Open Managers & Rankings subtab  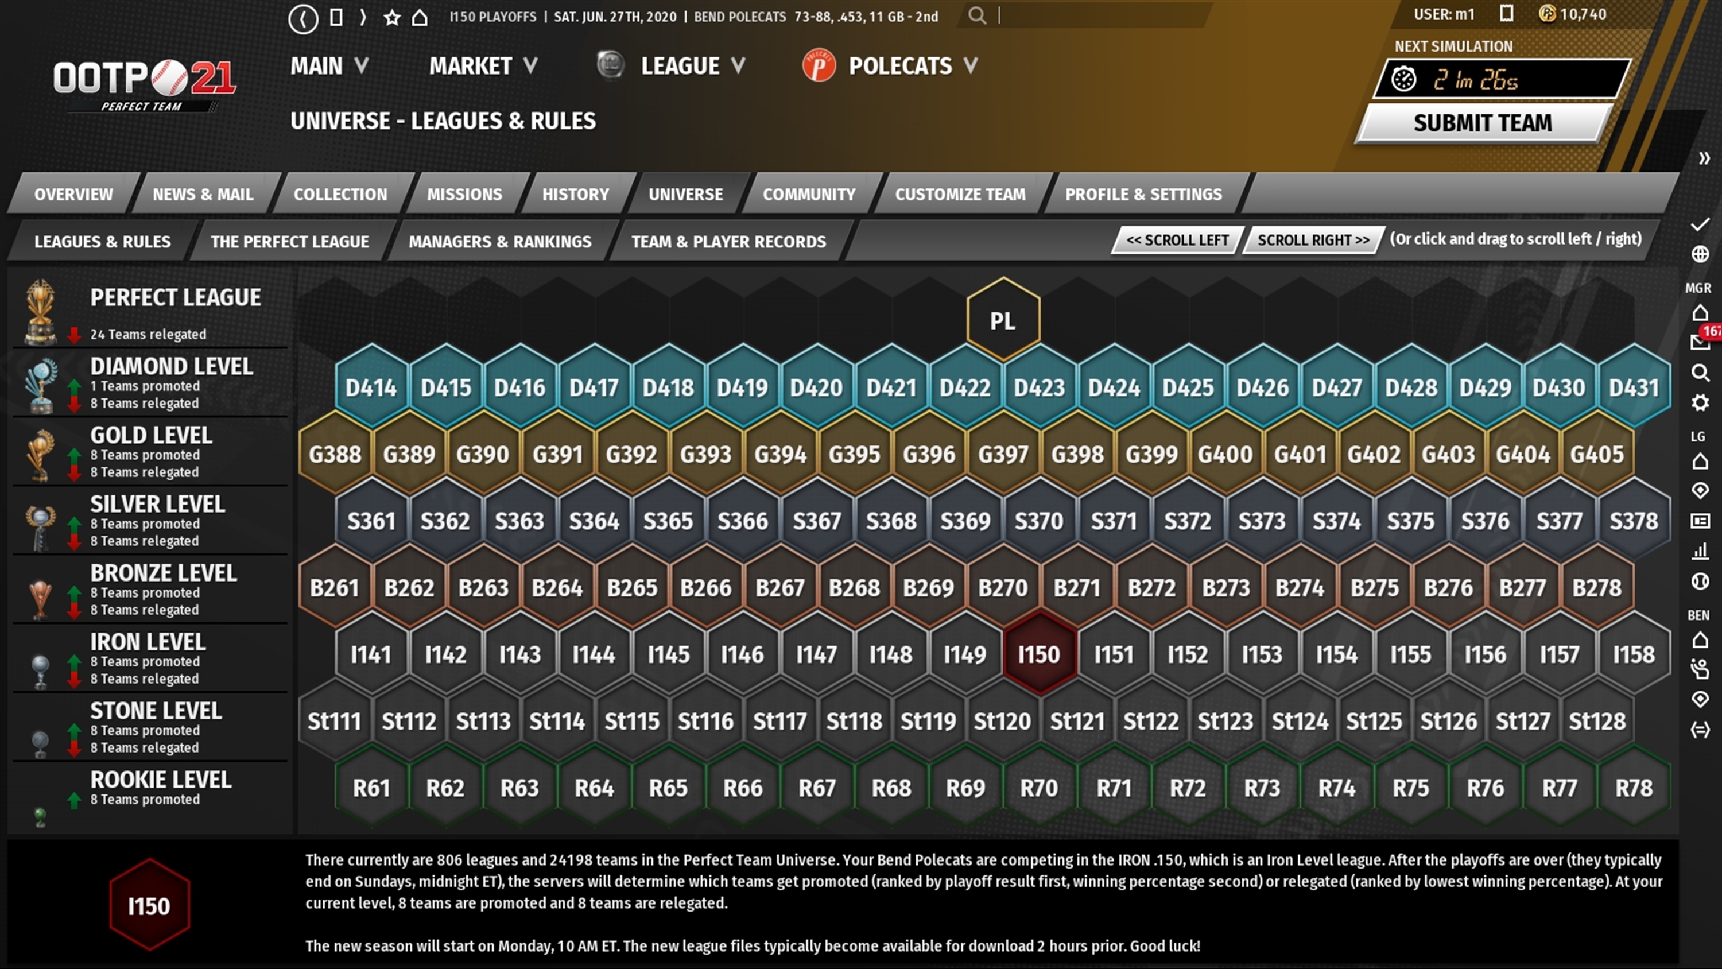(499, 242)
